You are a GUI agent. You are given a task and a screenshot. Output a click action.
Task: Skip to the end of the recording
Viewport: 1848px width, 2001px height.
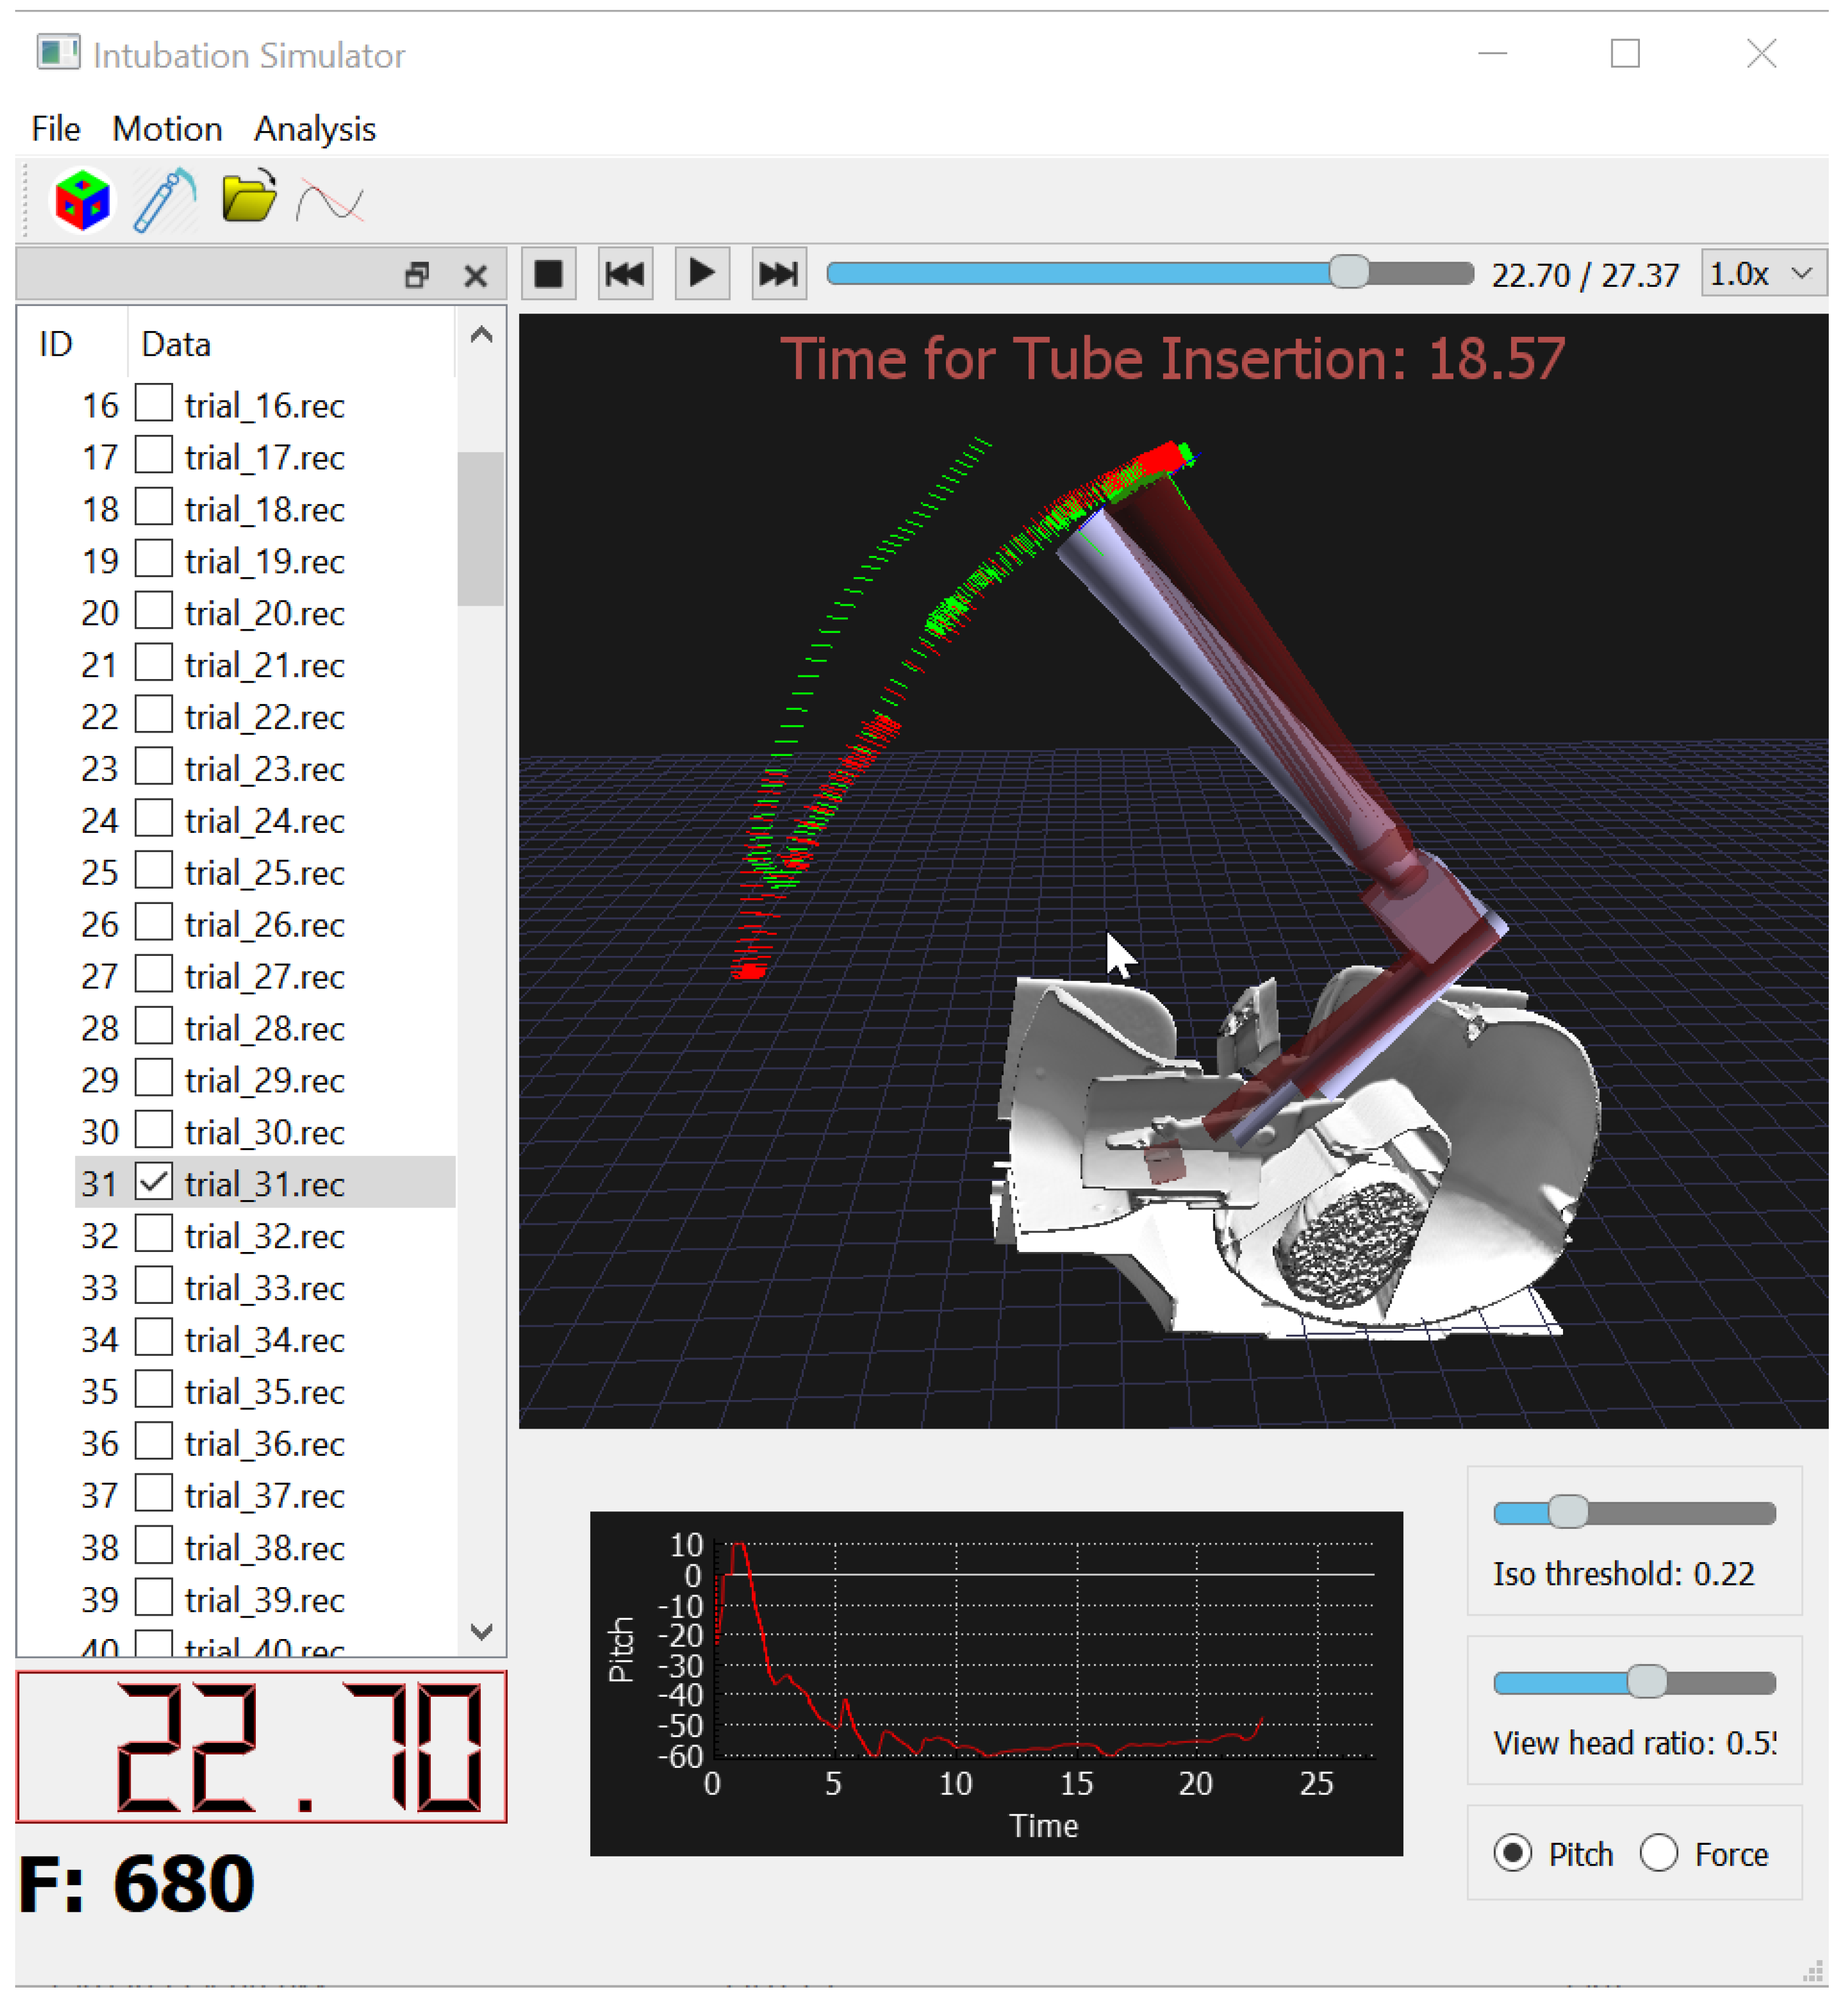778,274
